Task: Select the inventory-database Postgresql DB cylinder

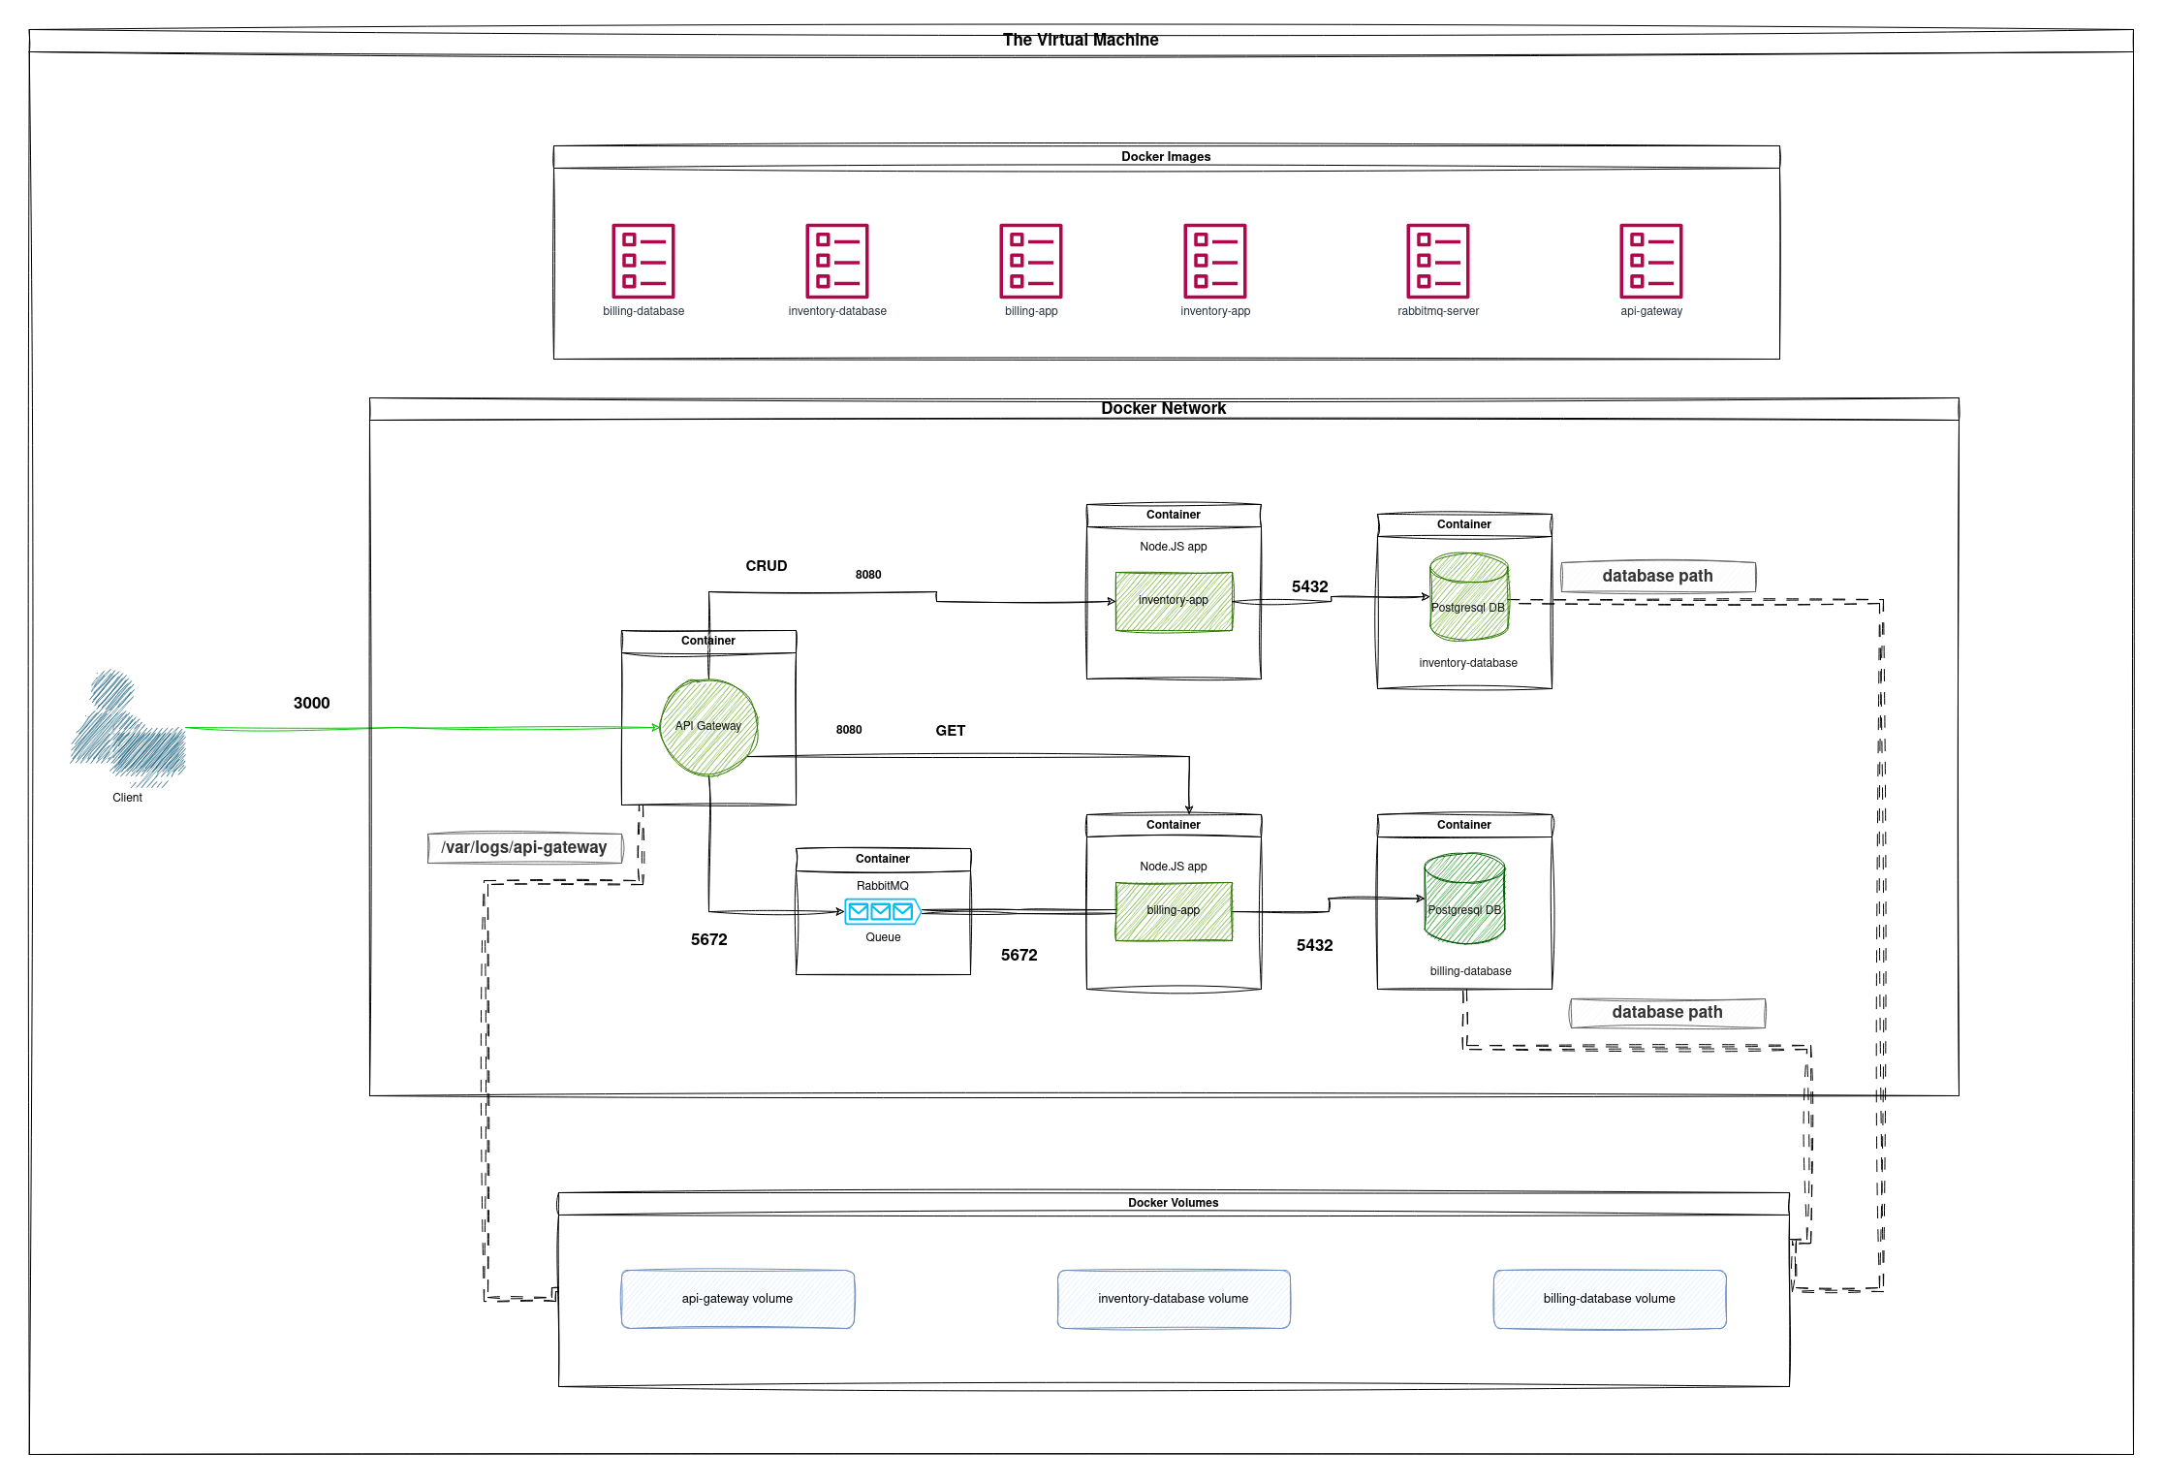Action: pyautogui.click(x=1469, y=596)
